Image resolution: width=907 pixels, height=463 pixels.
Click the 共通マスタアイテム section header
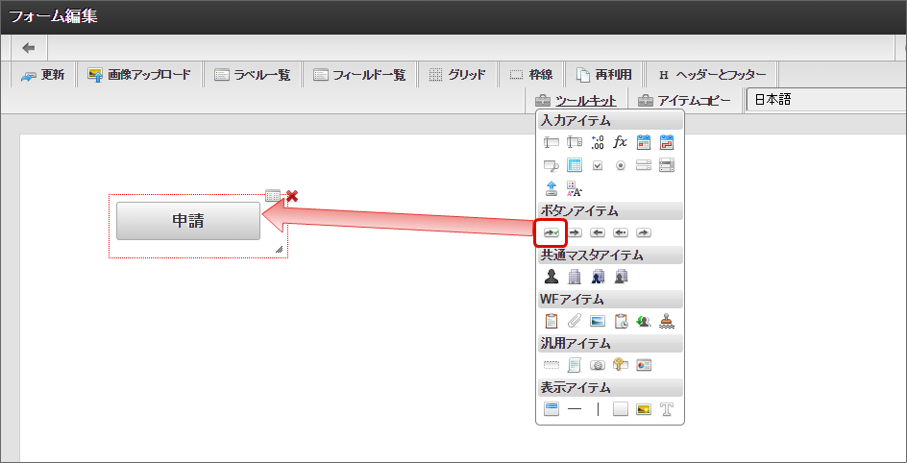pos(610,255)
